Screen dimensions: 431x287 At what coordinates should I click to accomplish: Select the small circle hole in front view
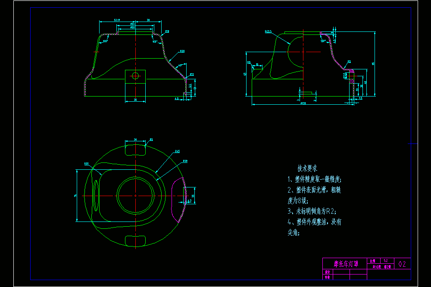(135, 75)
